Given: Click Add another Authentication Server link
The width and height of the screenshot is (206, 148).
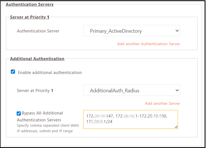Looking at the screenshot, I should click(x=149, y=44).
